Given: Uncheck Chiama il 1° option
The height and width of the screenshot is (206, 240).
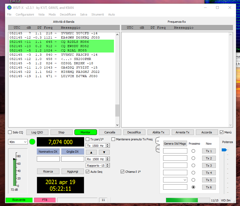Looking at the screenshot, I should (123, 172).
